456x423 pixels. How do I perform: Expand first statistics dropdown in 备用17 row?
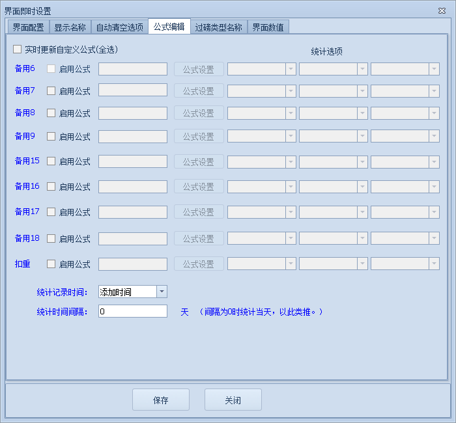point(291,212)
